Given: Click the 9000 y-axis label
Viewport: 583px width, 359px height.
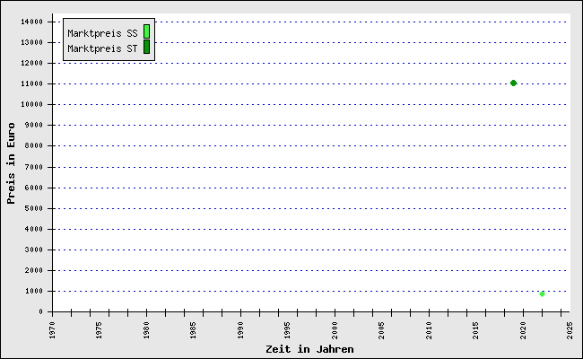Looking at the screenshot, I should [x=34, y=125].
